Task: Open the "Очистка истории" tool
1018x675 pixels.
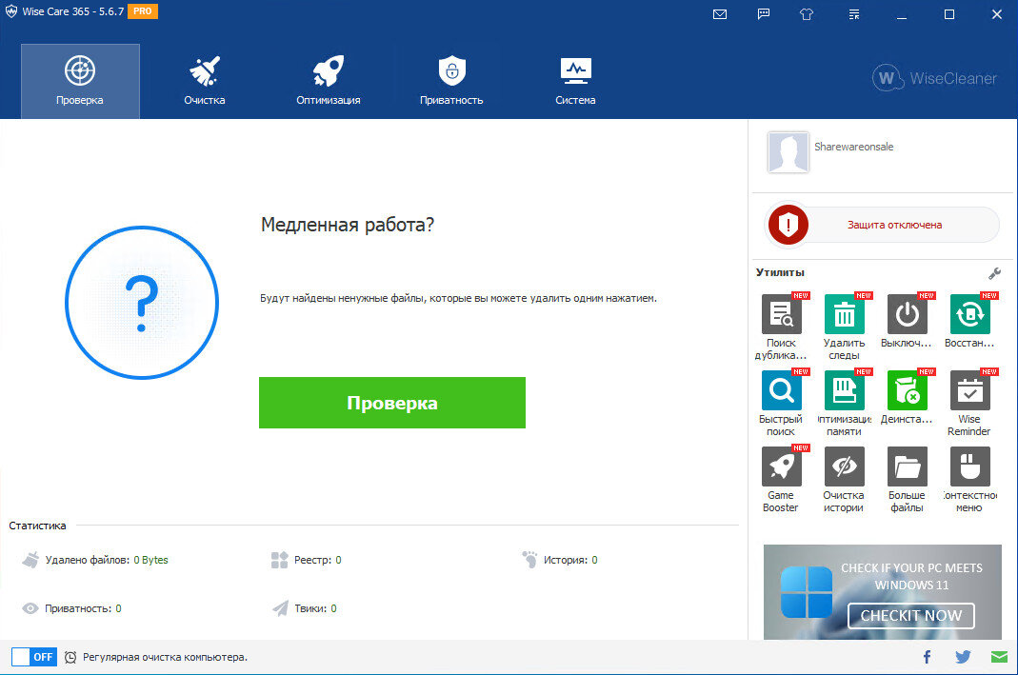Action: tap(844, 467)
